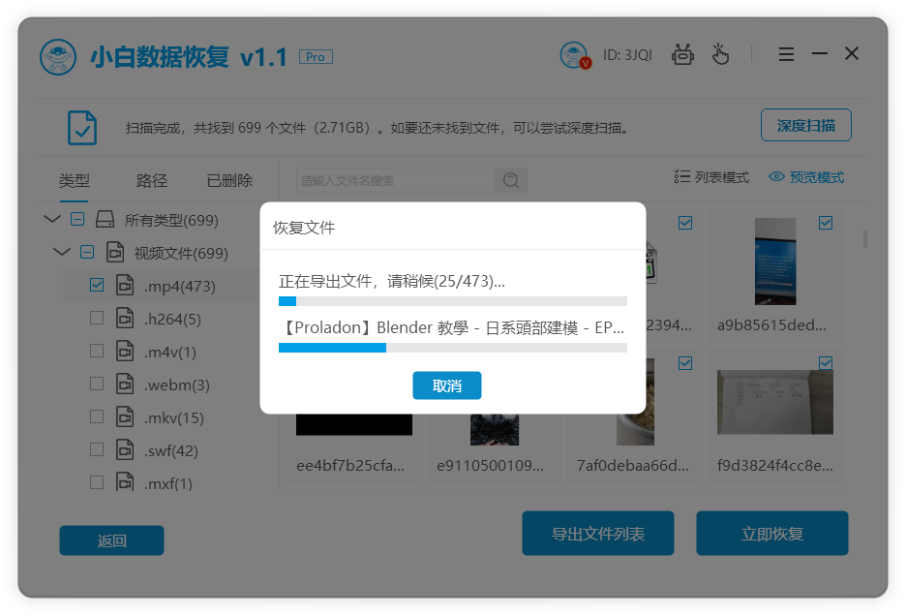This screenshot has width=906, height=616.
Task: Select the 7af0debaa66d file name
Action: [x=633, y=466]
